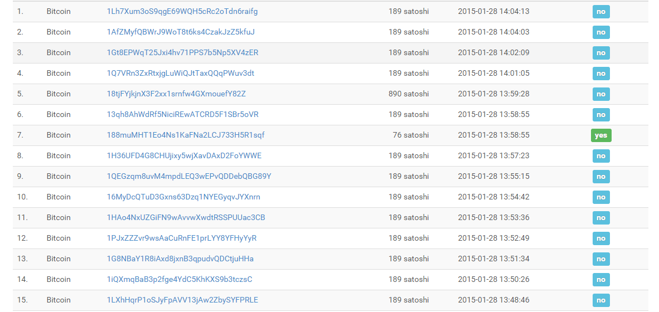Screen dimensions: 659x312
Task: Open address 1Gt8EPWqT25Jxi4hv71PPS7b5Np5XV4zER
Action: click(183, 52)
